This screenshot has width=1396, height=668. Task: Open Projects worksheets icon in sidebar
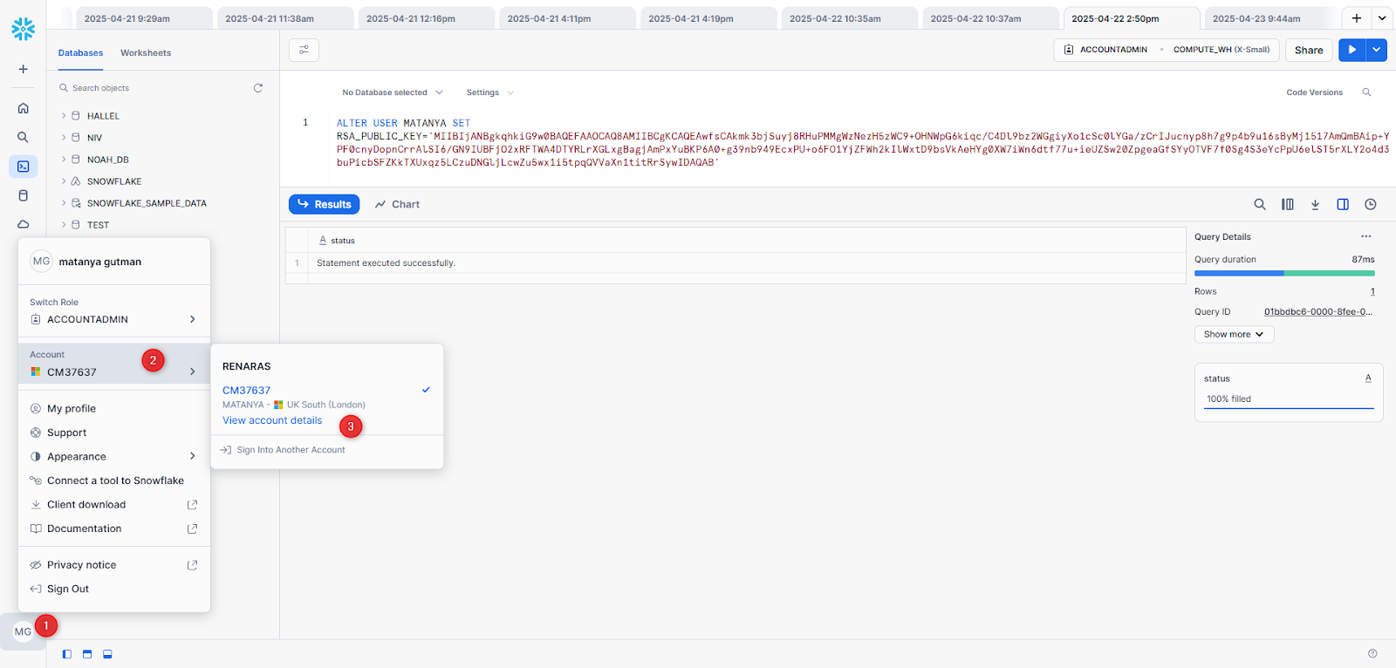coord(23,166)
